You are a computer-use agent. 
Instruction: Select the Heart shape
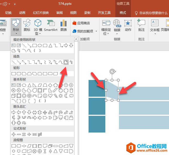(x=50, y=96)
